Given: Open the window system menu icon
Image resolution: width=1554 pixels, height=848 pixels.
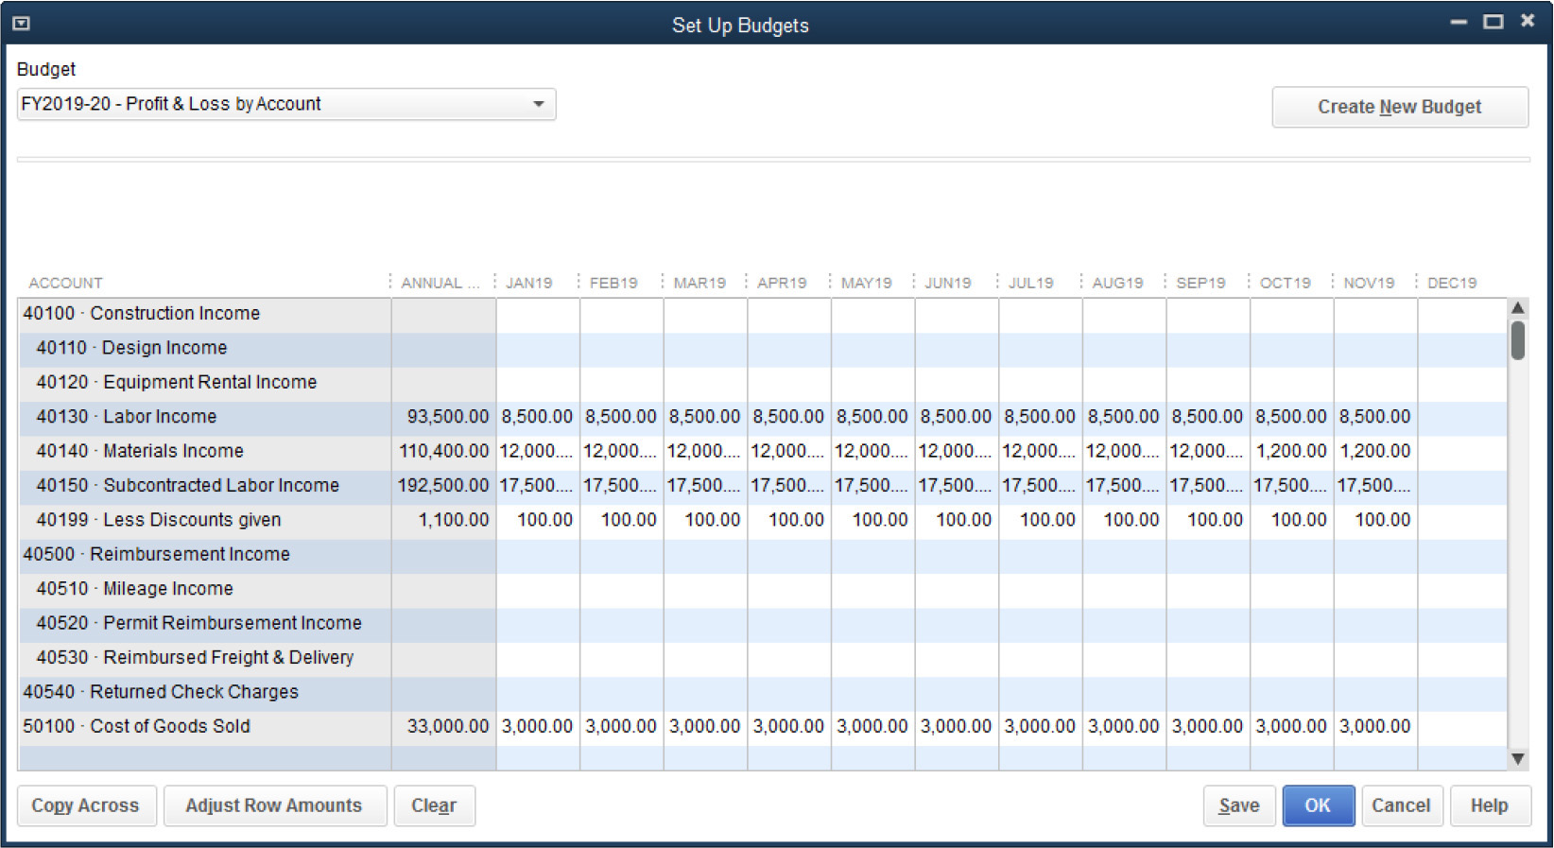Looking at the screenshot, I should click(x=21, y=24).
